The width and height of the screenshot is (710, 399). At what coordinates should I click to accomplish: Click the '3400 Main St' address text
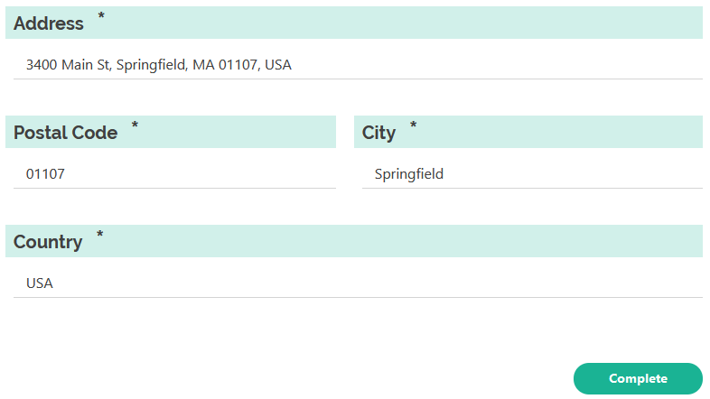(68, 65)
